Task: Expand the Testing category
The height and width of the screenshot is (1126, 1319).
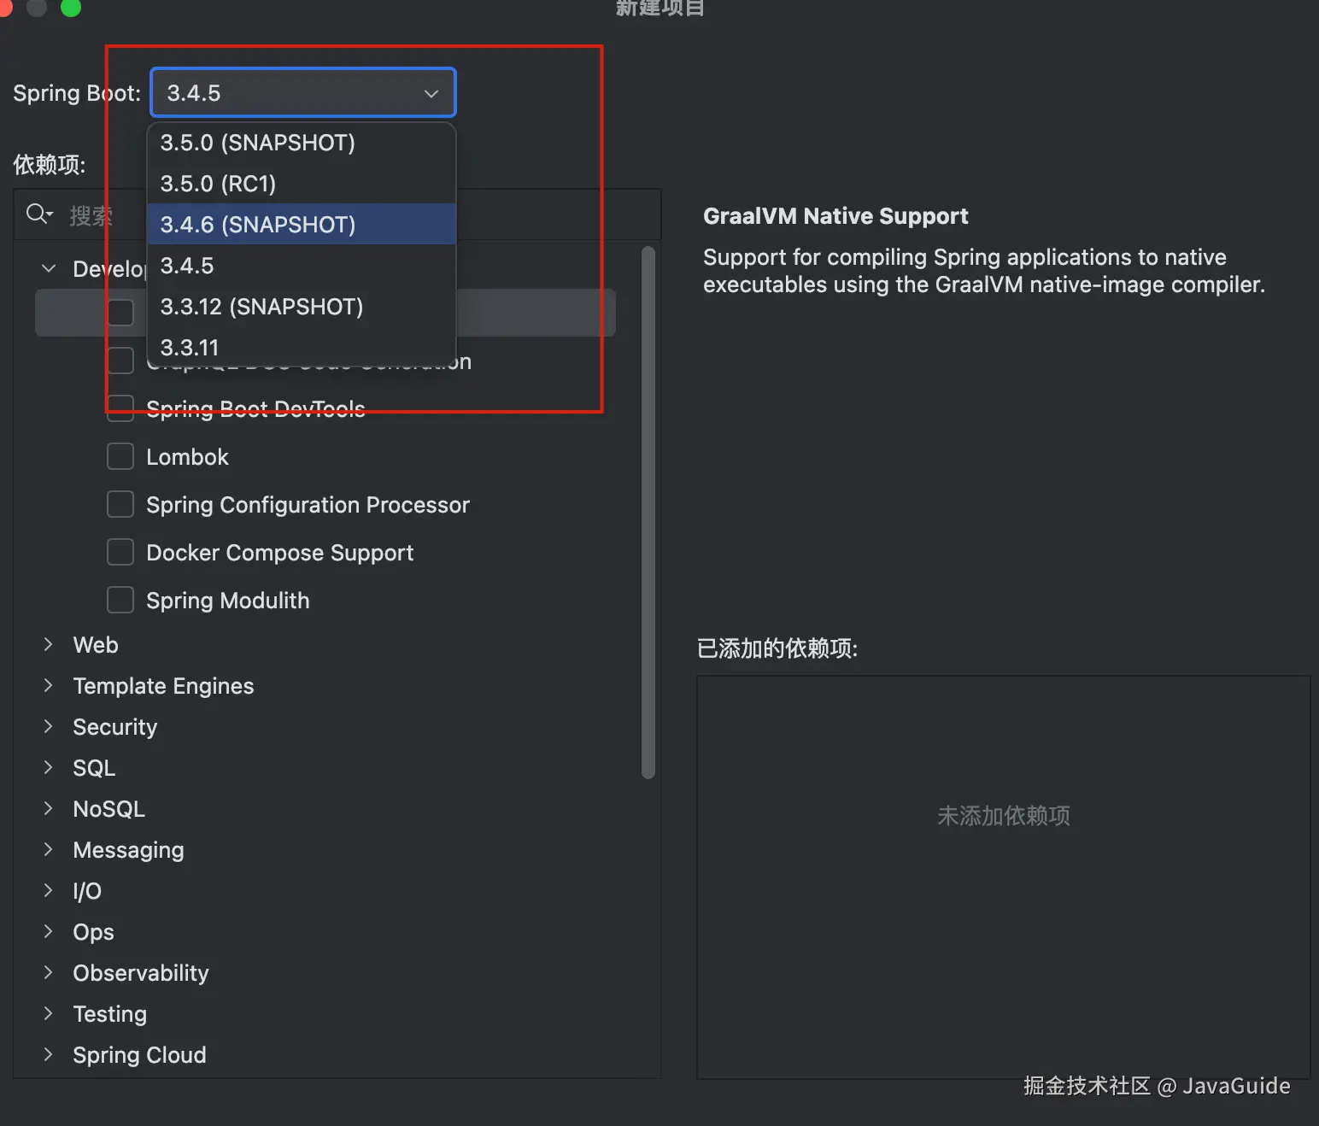Action: click(x=49, y=1013)
